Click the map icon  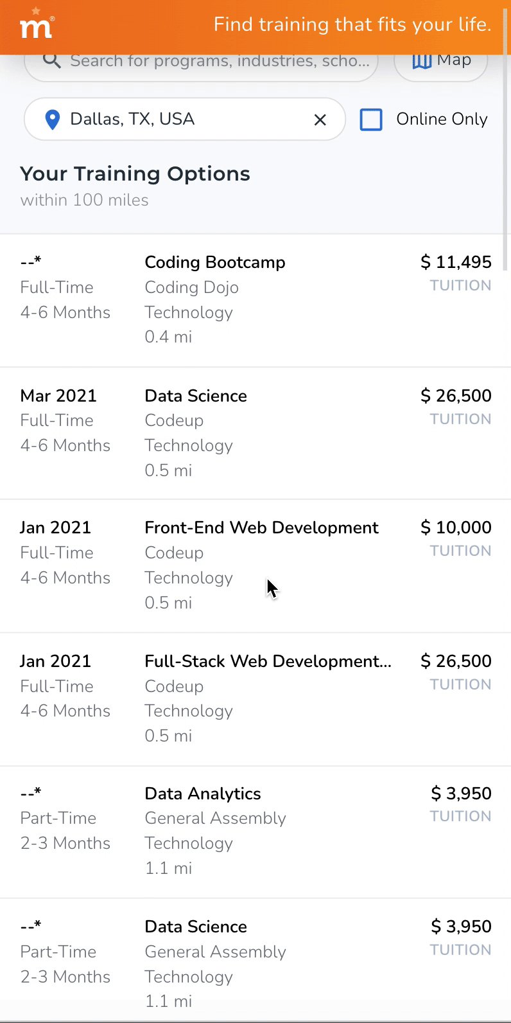tap(421, 61)
